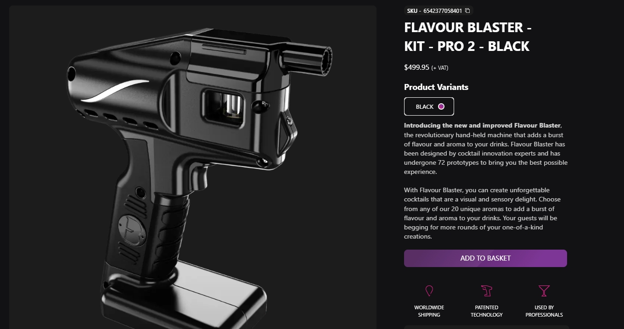Click the SKU number 6542377058401

(x=443, y=11)
